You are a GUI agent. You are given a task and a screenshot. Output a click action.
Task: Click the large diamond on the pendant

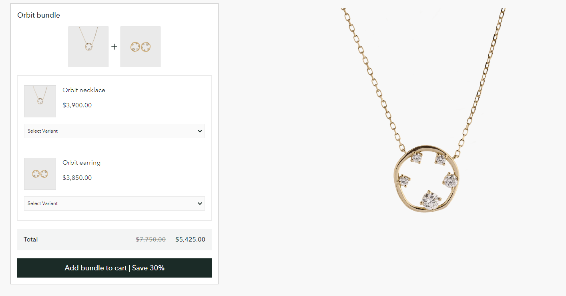click(x=430, y=200)
